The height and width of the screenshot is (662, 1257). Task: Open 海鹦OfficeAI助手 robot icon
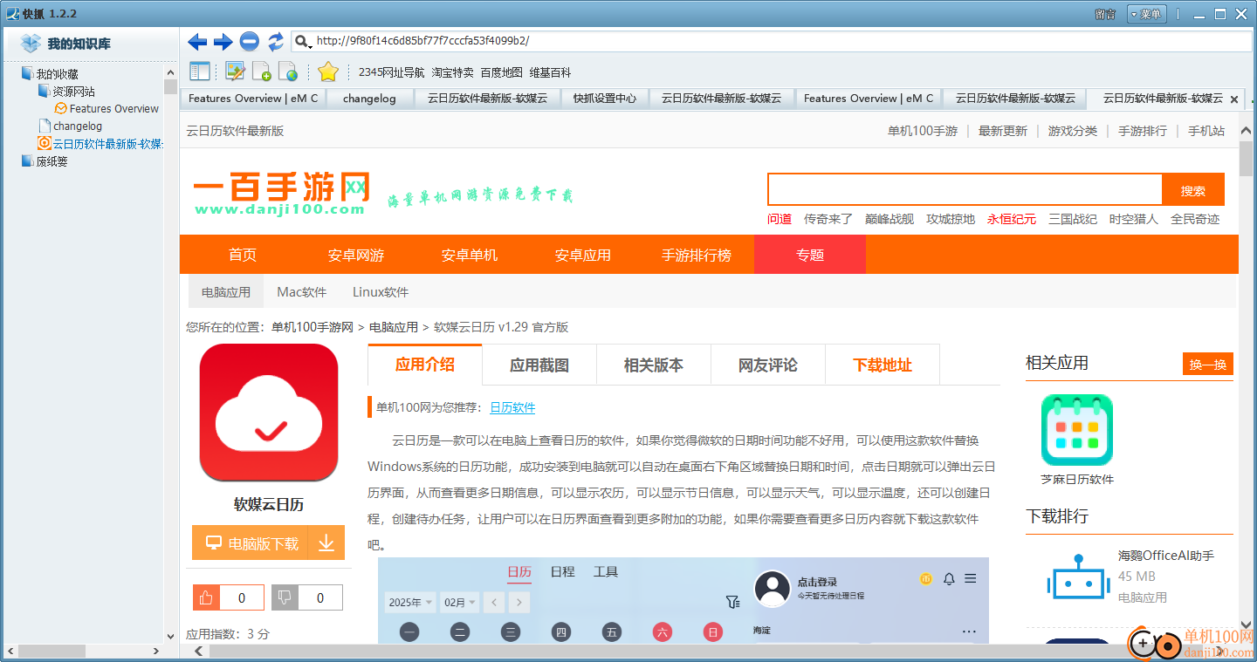tap(1077, 576)
